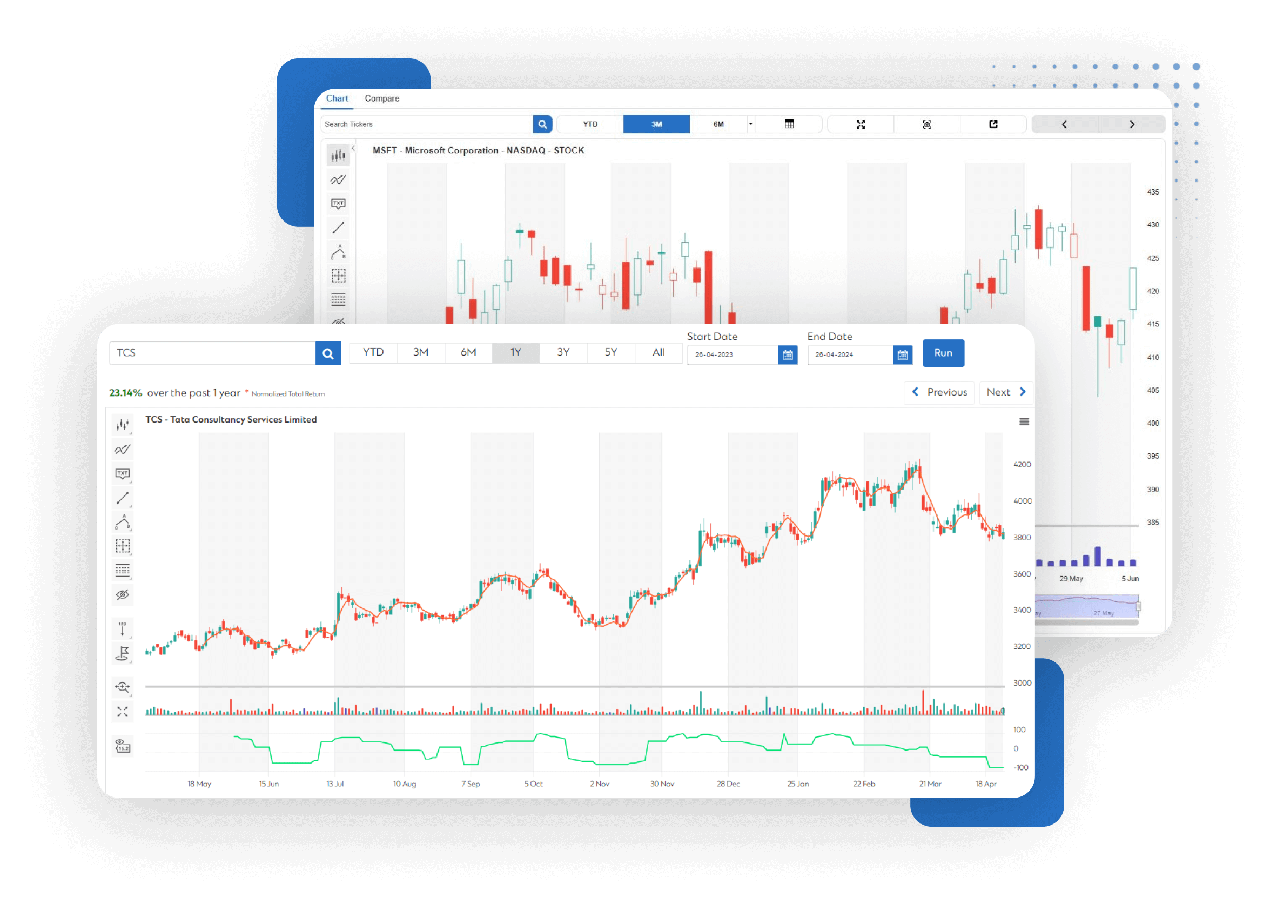The height and width of the screenshot is (904, 1270).
Task: Click Next to navigate to next chart page
Action: click(x=1007, y=391)
